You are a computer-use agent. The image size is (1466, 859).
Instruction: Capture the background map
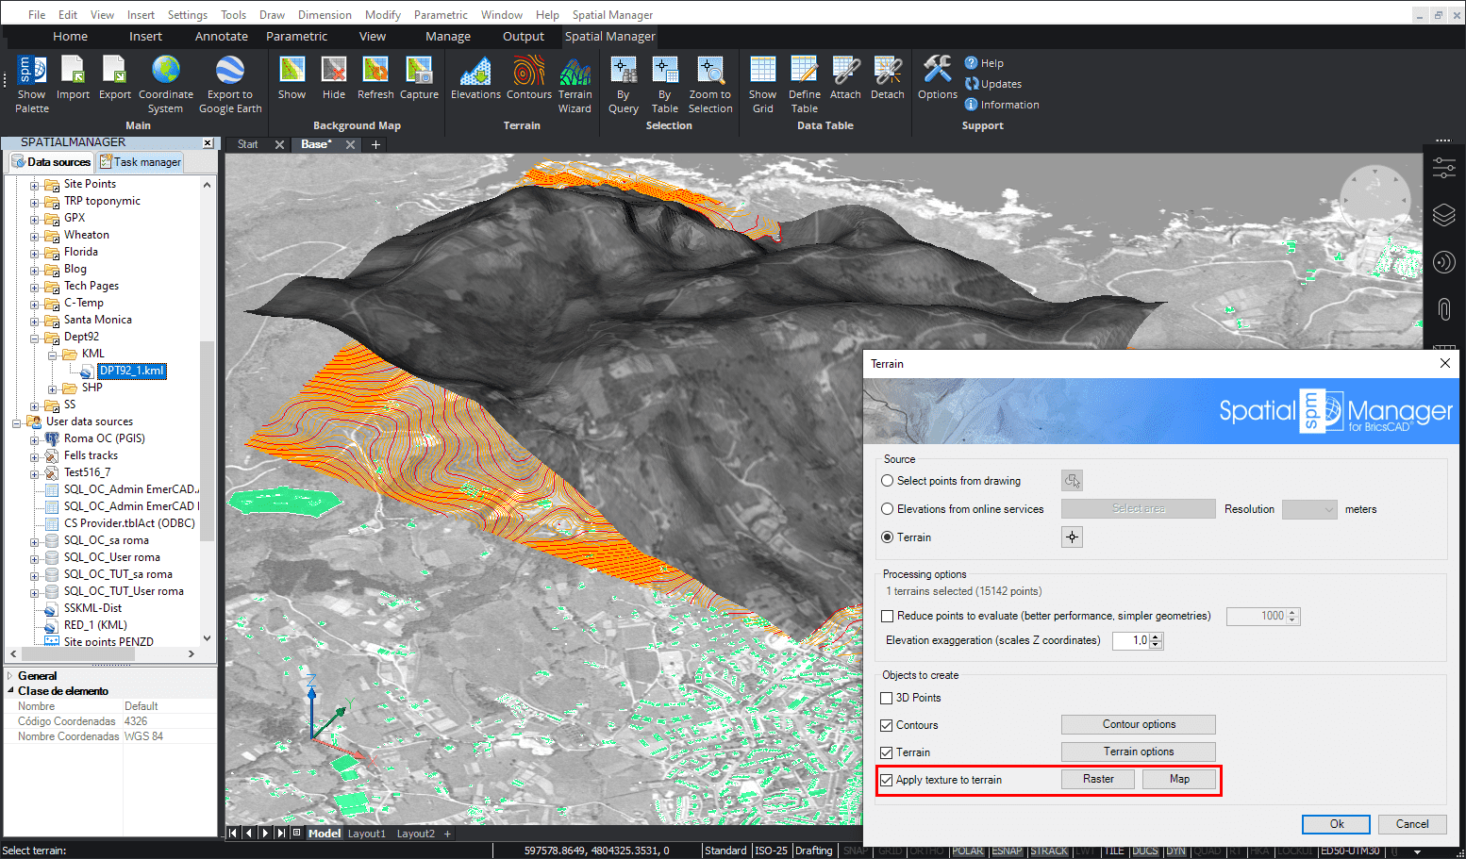pyautogui.click(x=419, y=78)
